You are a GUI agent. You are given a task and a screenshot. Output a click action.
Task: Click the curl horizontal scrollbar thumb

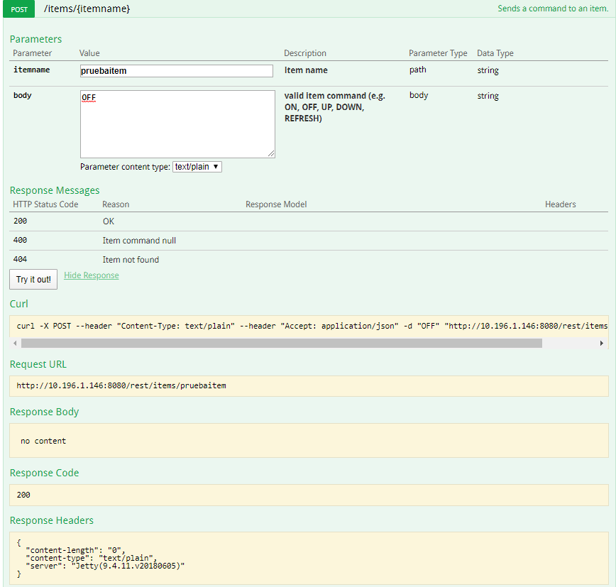point(281,344)
